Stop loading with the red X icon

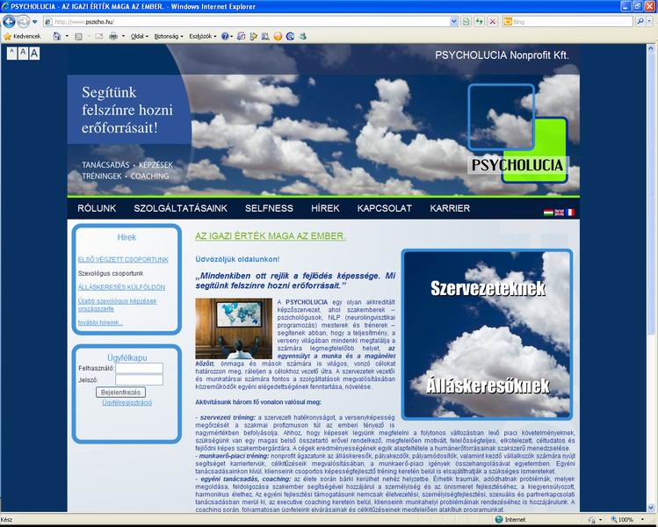493,21
